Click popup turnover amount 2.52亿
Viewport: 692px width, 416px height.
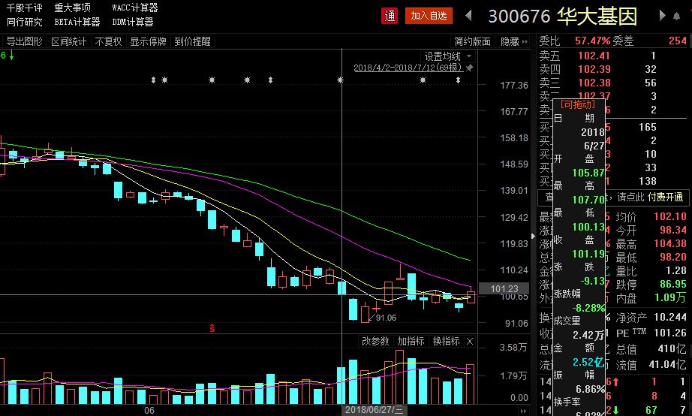point(588,363)
